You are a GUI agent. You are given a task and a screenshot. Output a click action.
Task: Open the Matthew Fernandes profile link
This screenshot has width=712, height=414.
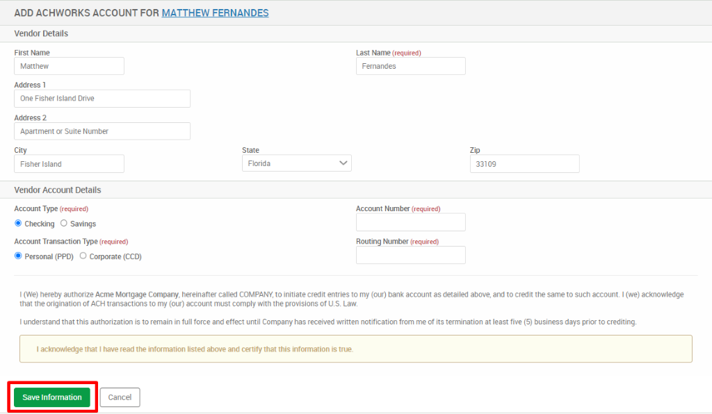click(215, 13)
